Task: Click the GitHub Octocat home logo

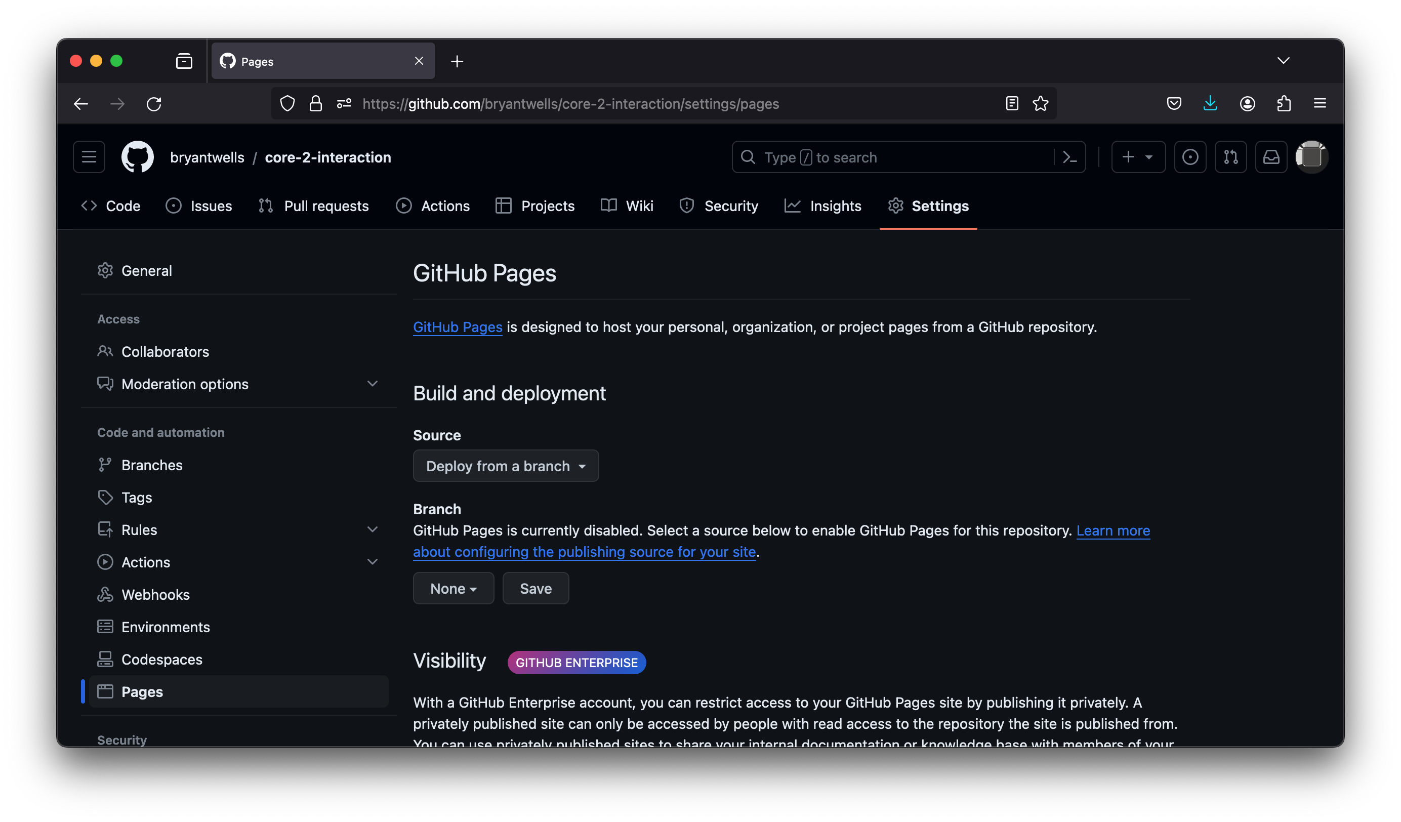Action: (137, 157)
